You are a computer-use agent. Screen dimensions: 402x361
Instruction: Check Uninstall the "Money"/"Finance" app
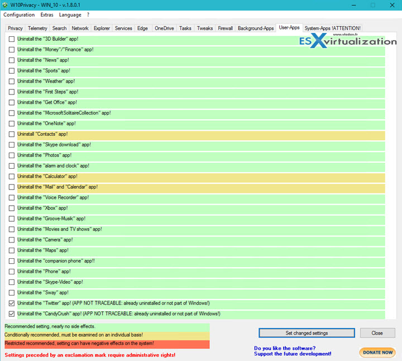[x=12, y=50]
